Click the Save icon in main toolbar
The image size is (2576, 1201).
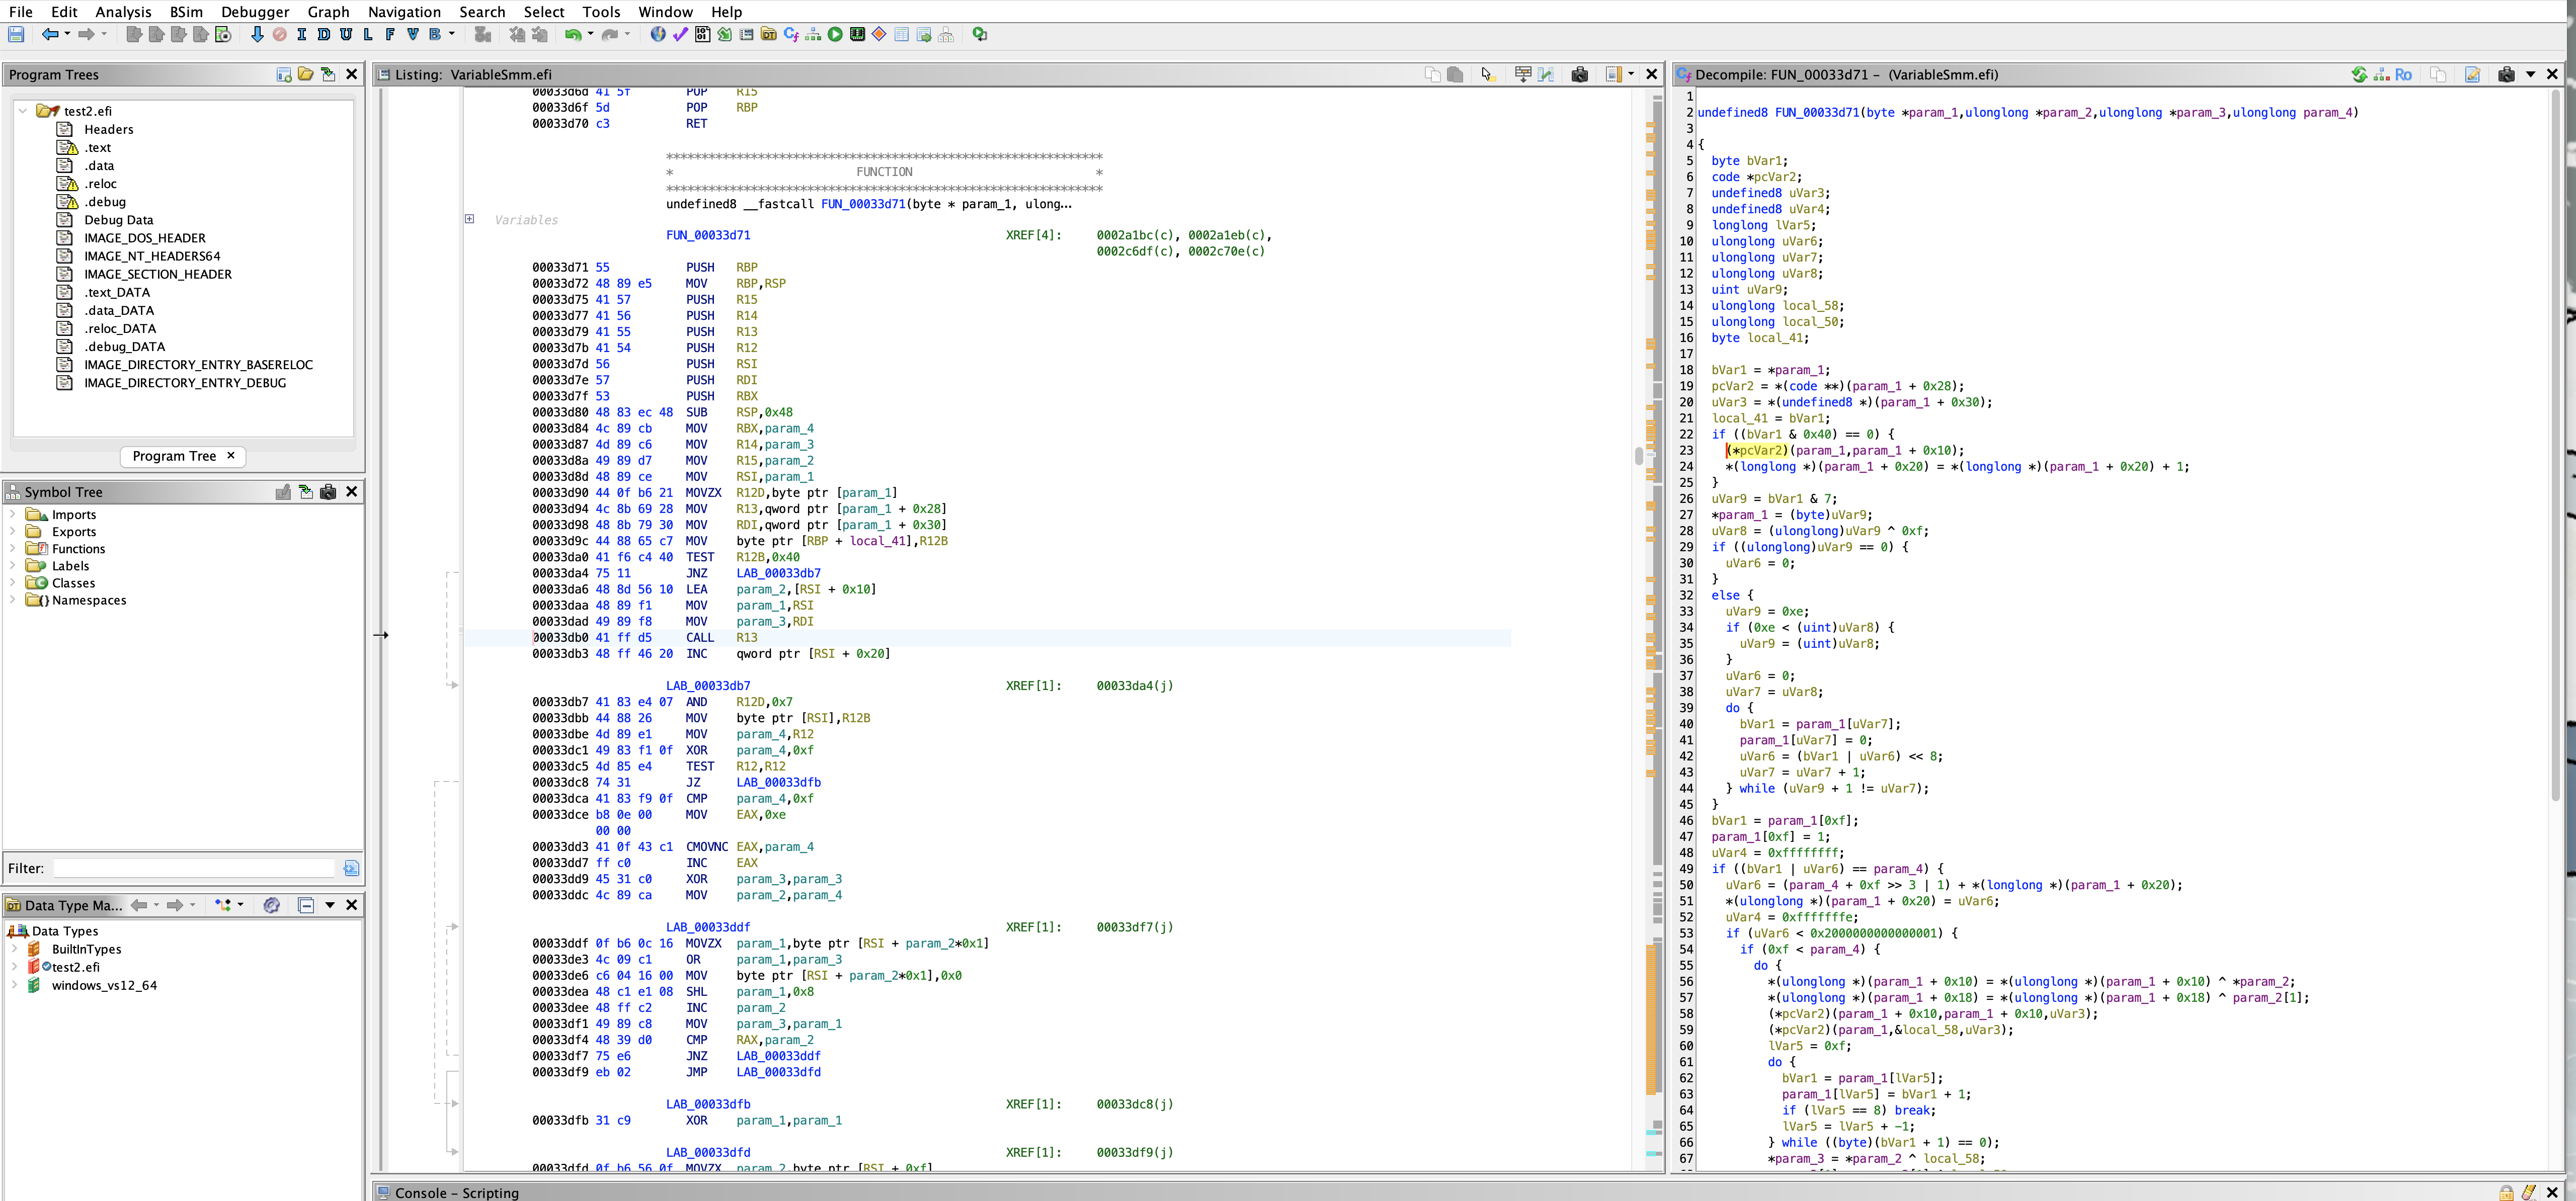point(16,35)
